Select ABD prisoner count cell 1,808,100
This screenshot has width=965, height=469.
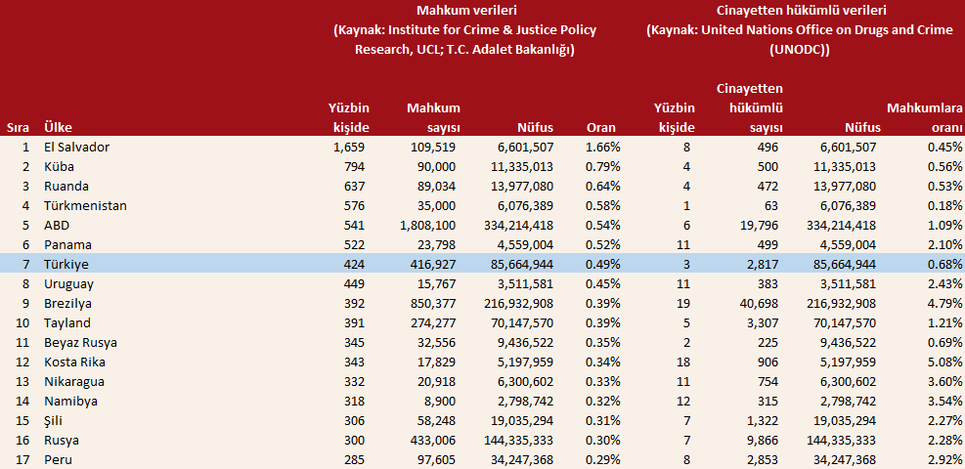coord(427,225)
